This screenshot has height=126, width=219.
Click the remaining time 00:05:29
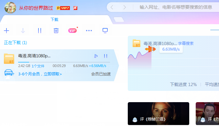click(x=59, y=66)
